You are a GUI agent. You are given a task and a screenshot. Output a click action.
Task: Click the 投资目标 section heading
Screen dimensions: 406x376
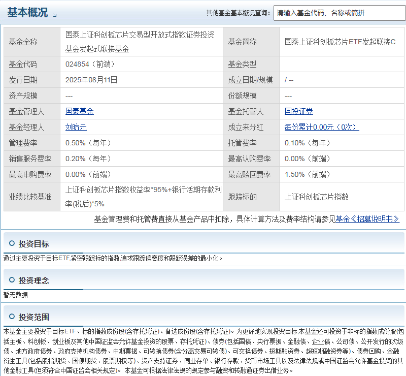click(33, 244)
